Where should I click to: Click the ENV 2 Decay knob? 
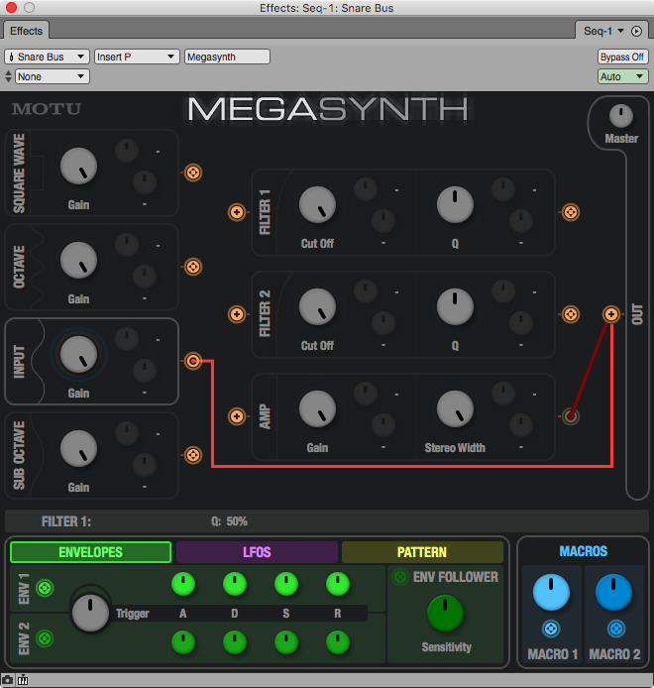235,642
